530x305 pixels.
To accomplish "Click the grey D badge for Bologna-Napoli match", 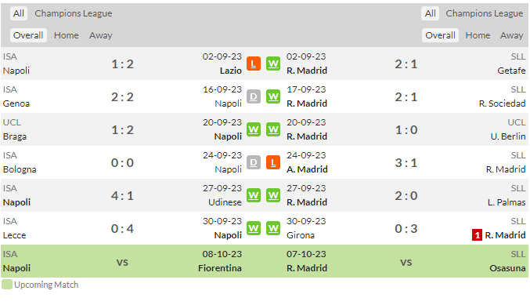I will pyautogui.click(x=254, y=163).
